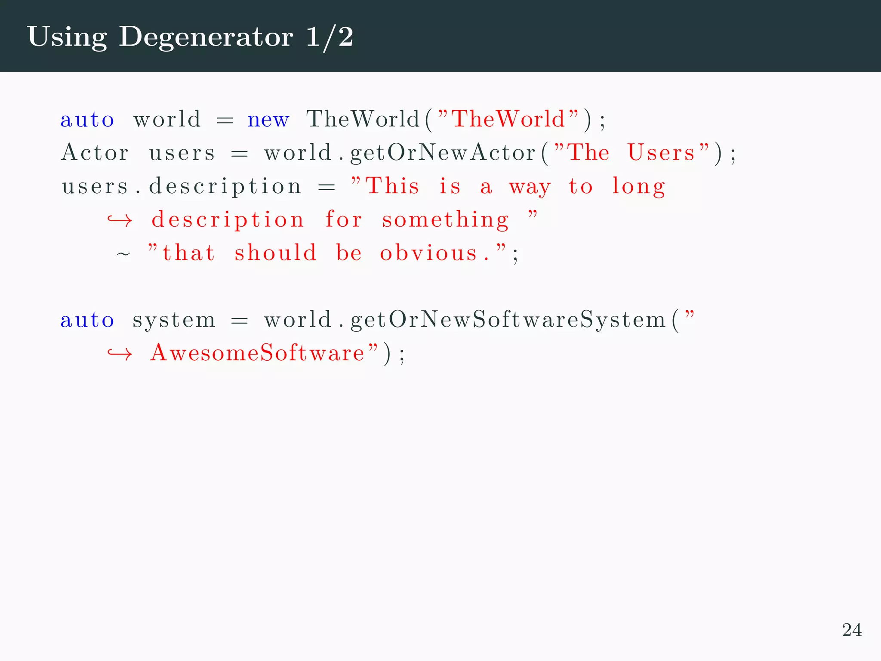Image resolution: width=881 pixels, height=661 pixels.
Task: Click the "TheWorld(" constructor name
Action: pyautogui.click(x=369, y=119)
